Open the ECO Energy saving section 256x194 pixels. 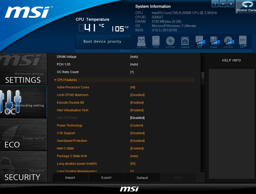(x=23, y=134)
